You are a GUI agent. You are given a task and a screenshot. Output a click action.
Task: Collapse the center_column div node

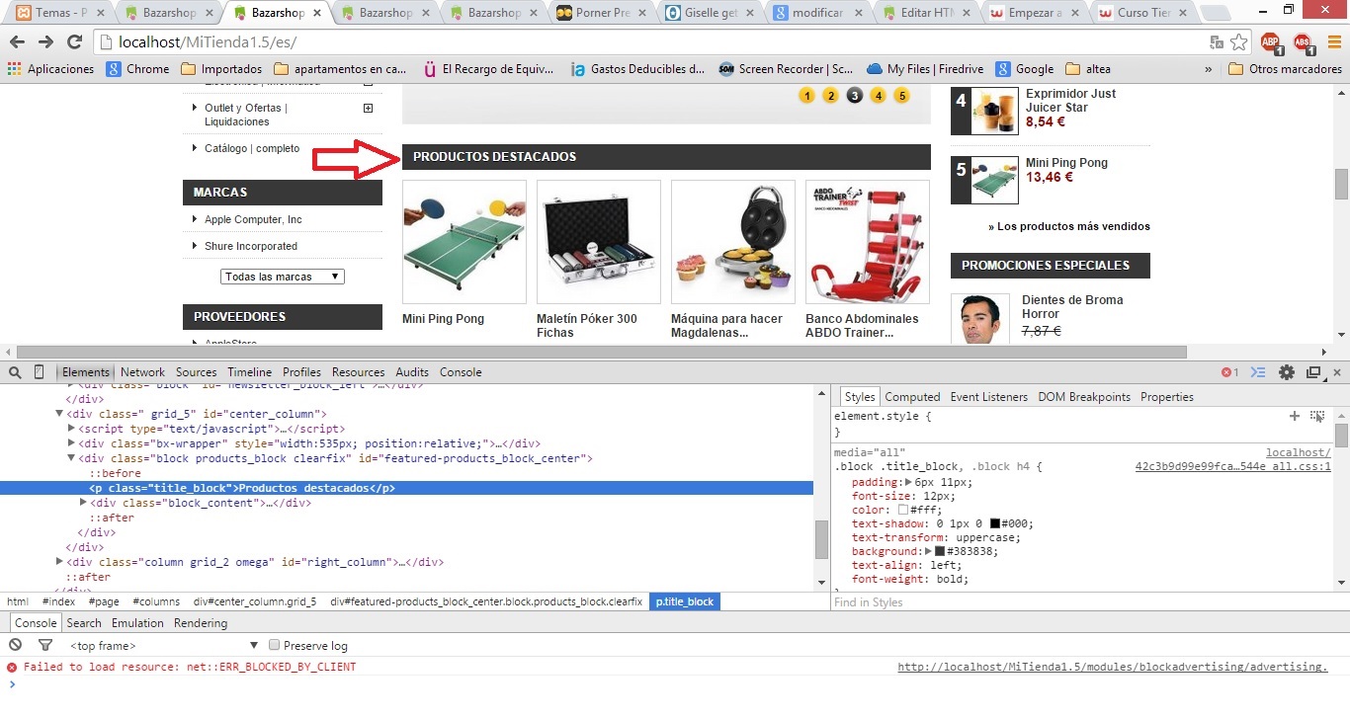pos(59,414)
